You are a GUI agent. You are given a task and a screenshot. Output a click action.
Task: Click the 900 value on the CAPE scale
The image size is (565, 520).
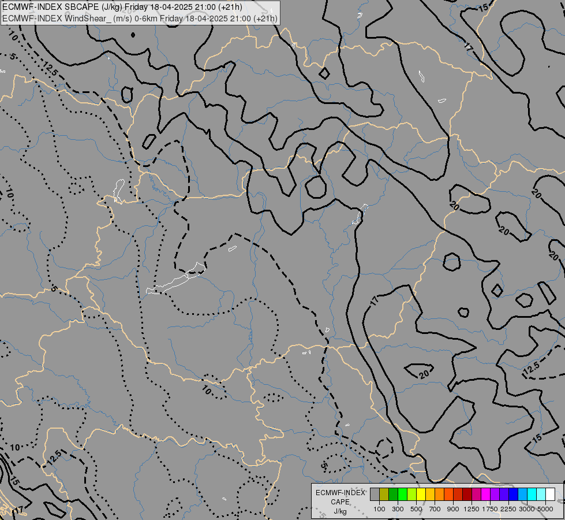[453, 509]
